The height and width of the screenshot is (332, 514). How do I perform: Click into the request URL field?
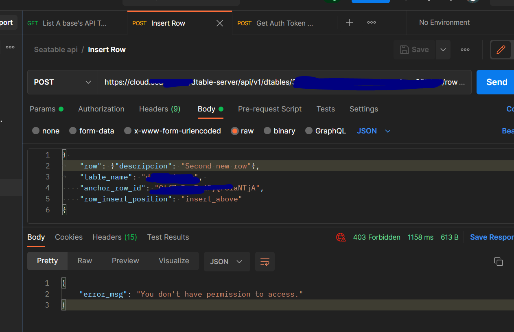[281, 82]
